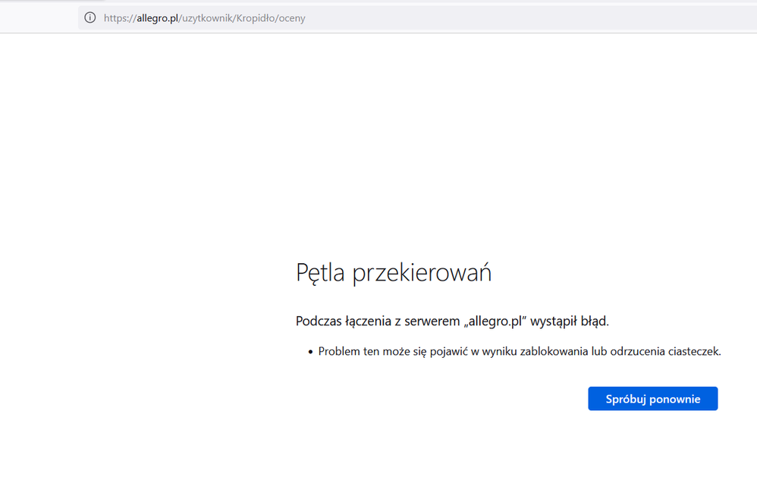Click the bullet text about blocked ciasteczek
The height and width of the screenshot is (483, 757).
pos(519,351)
